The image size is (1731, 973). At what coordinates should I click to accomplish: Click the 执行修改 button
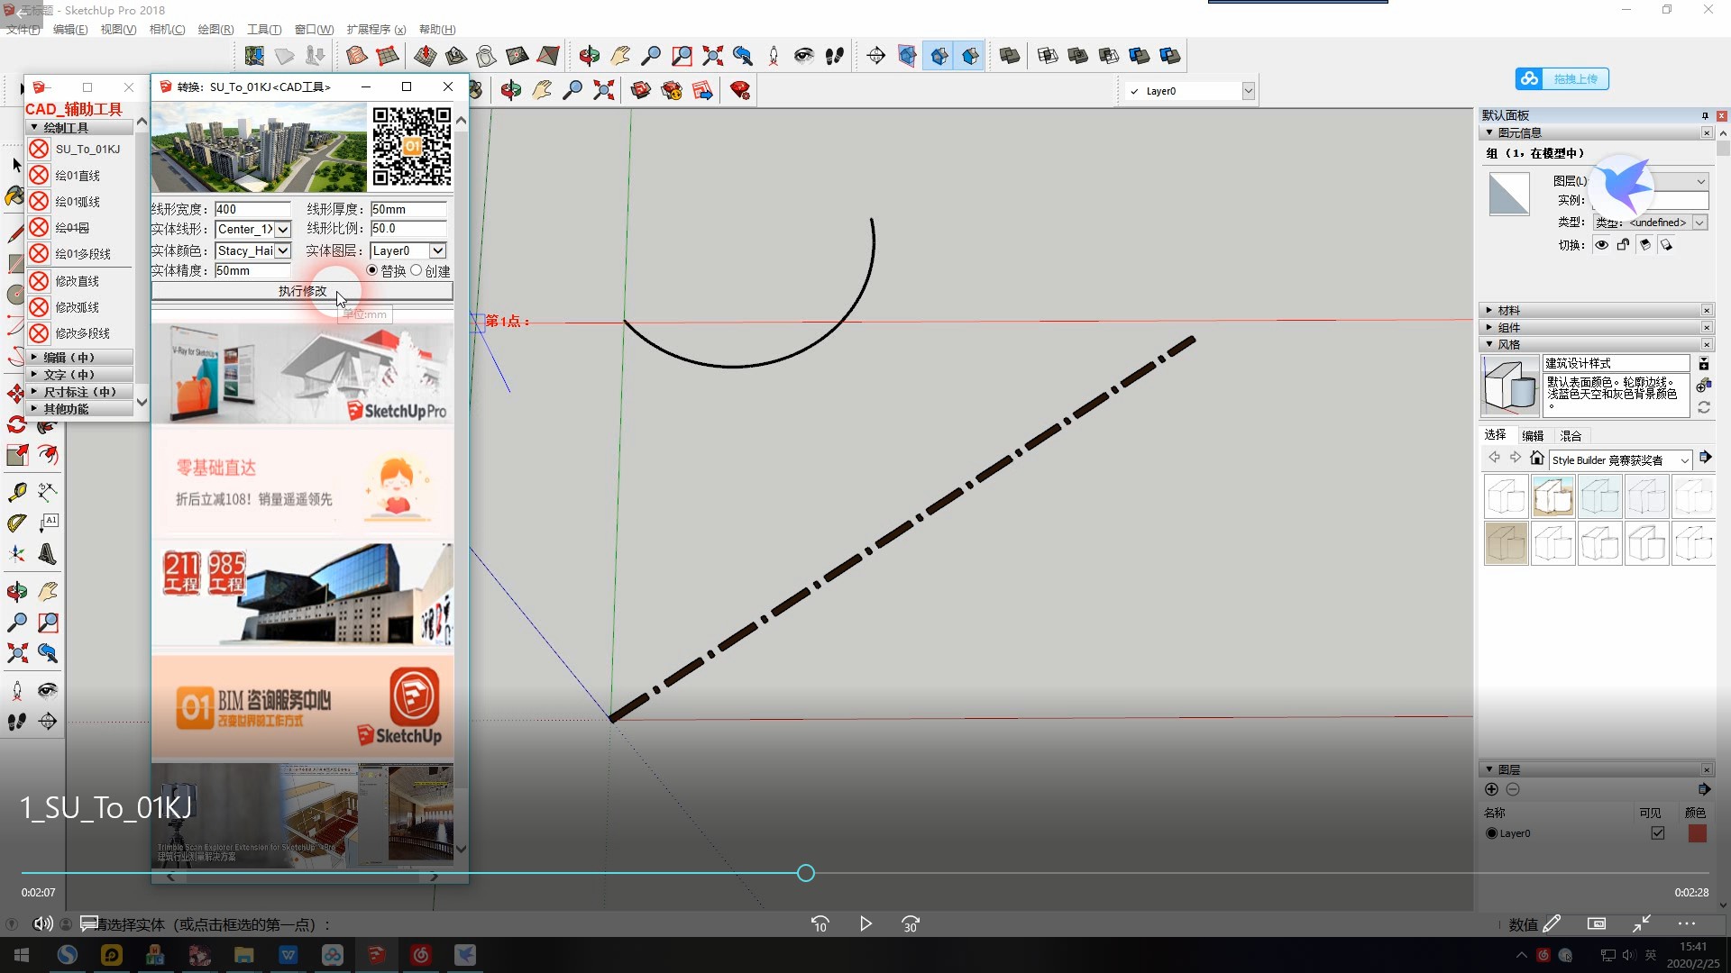[302, 291]
